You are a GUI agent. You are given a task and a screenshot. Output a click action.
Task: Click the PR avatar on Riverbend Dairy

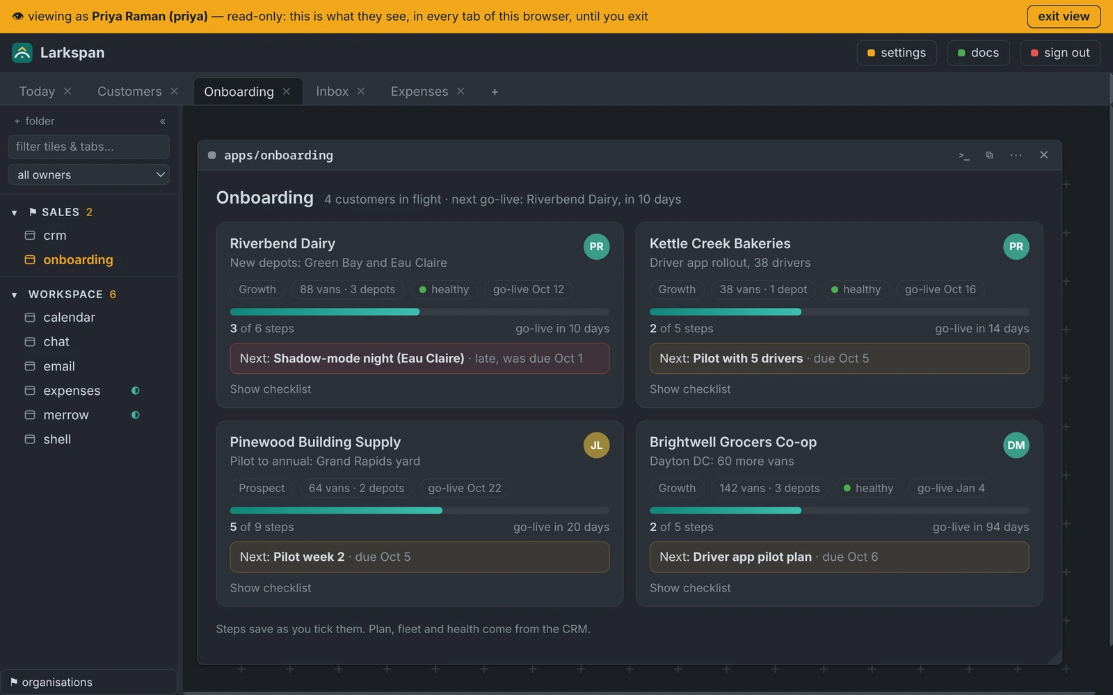596,247
